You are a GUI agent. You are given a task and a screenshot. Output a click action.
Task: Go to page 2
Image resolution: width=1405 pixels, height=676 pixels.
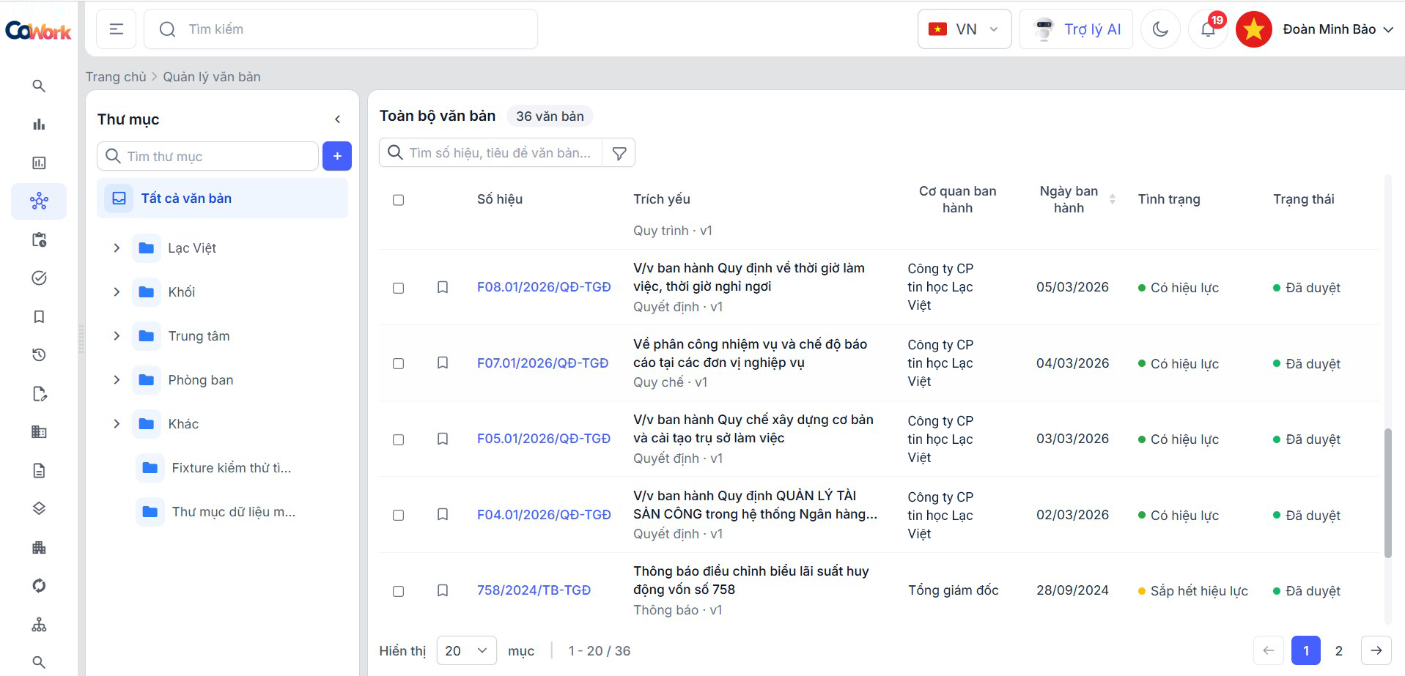tap(1338, 650)
